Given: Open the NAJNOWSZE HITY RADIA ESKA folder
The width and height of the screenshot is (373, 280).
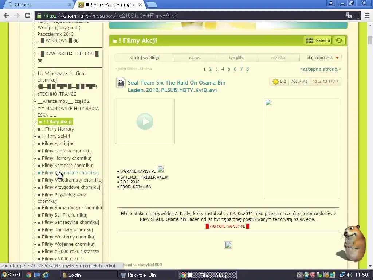Looking at the screenshot, I should point(68,112).
